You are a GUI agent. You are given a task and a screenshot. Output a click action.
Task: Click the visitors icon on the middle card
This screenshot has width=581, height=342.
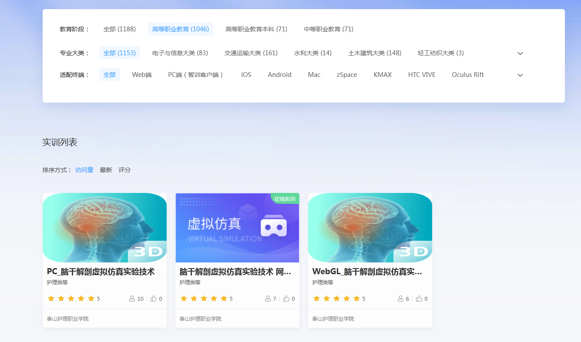point(268,299)
